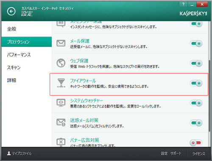Open the help question mark button
The width and height of the screenshot is (212, 161).
(183, 4)
